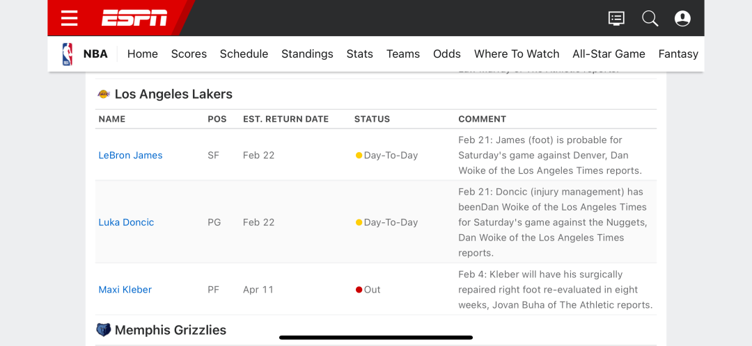Switch to the Standings tab

308,54
